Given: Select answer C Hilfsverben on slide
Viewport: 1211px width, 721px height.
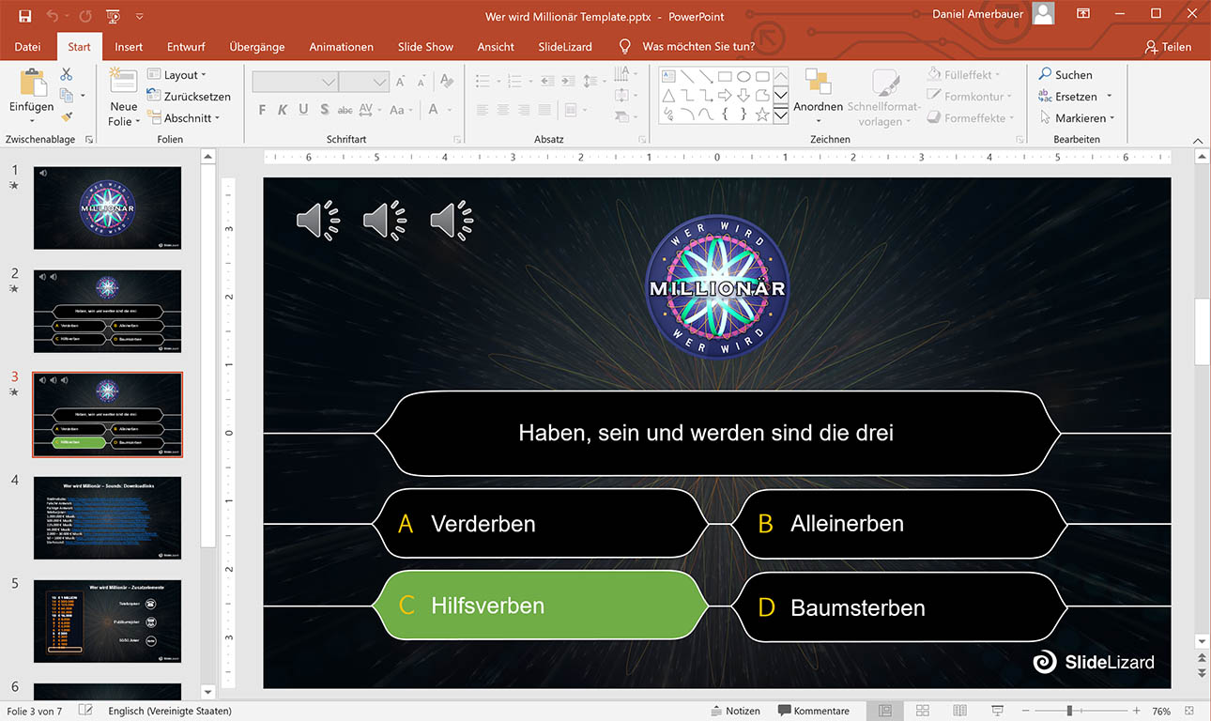Looking at the screenshot, I should [x=541, y=606].
